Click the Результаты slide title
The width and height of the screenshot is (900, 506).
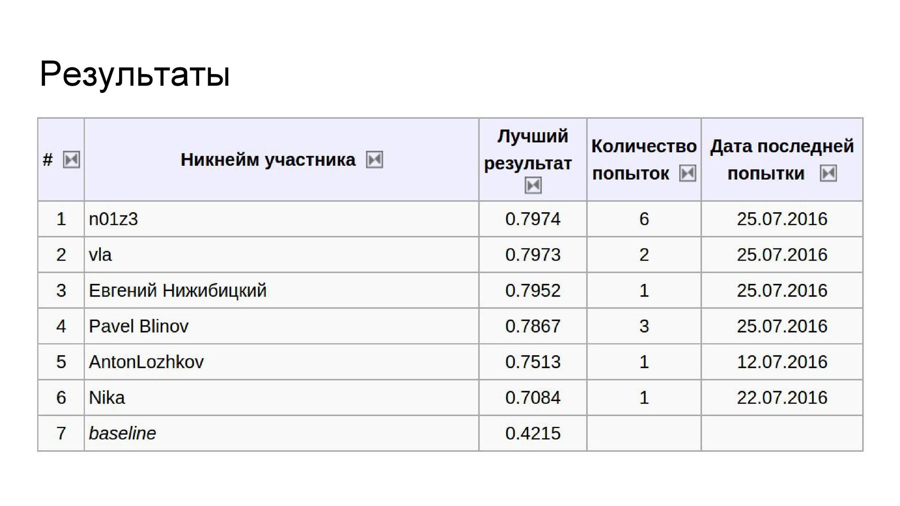[x=135, y=74]
